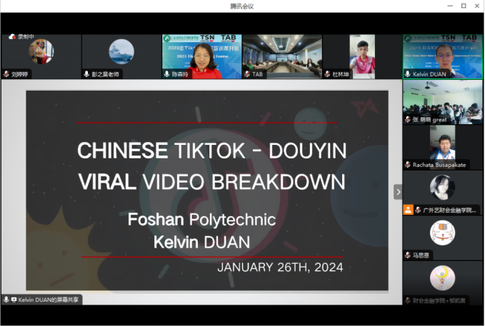Click the shared slide titled Douyin Viral Video Breakdown
The height and width of the screenshot is (326, 485).
tap(207, 190)
